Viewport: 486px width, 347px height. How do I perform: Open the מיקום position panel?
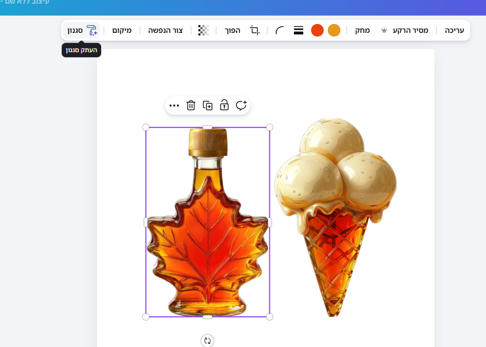point(122,30)
